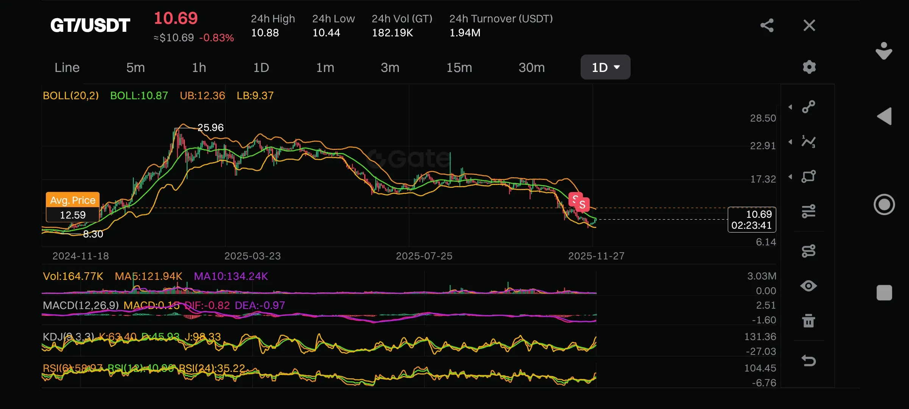
Task: Expand line tool options arrow
Action: point(790,107)
